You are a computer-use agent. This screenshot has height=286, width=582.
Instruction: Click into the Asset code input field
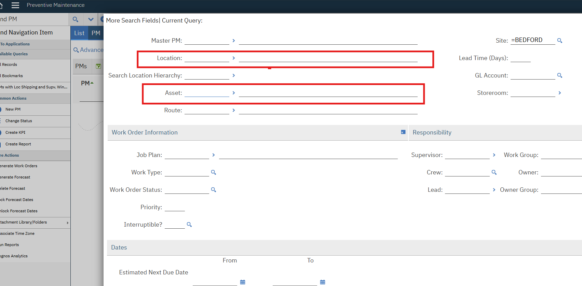click(x=207, y=93)
